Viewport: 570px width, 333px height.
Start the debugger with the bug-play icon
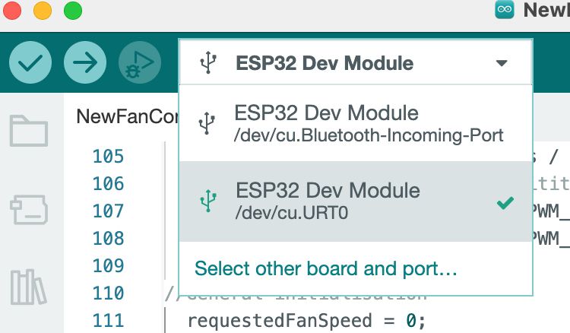(x=140, y=62)
